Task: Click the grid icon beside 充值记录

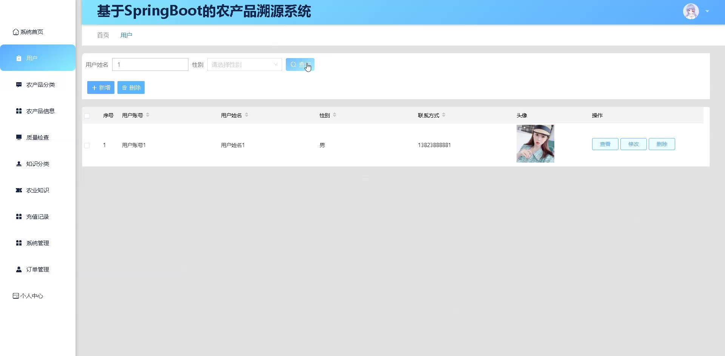Action: 19,217
